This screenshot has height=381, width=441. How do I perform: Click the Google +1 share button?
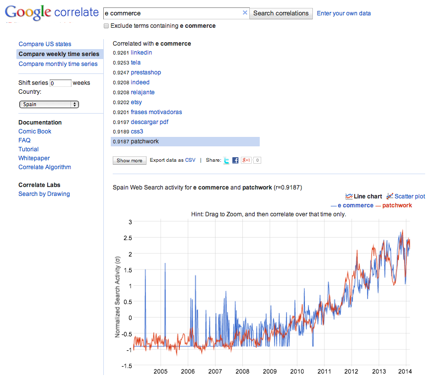pyautogui.click(x=246, y=160)
